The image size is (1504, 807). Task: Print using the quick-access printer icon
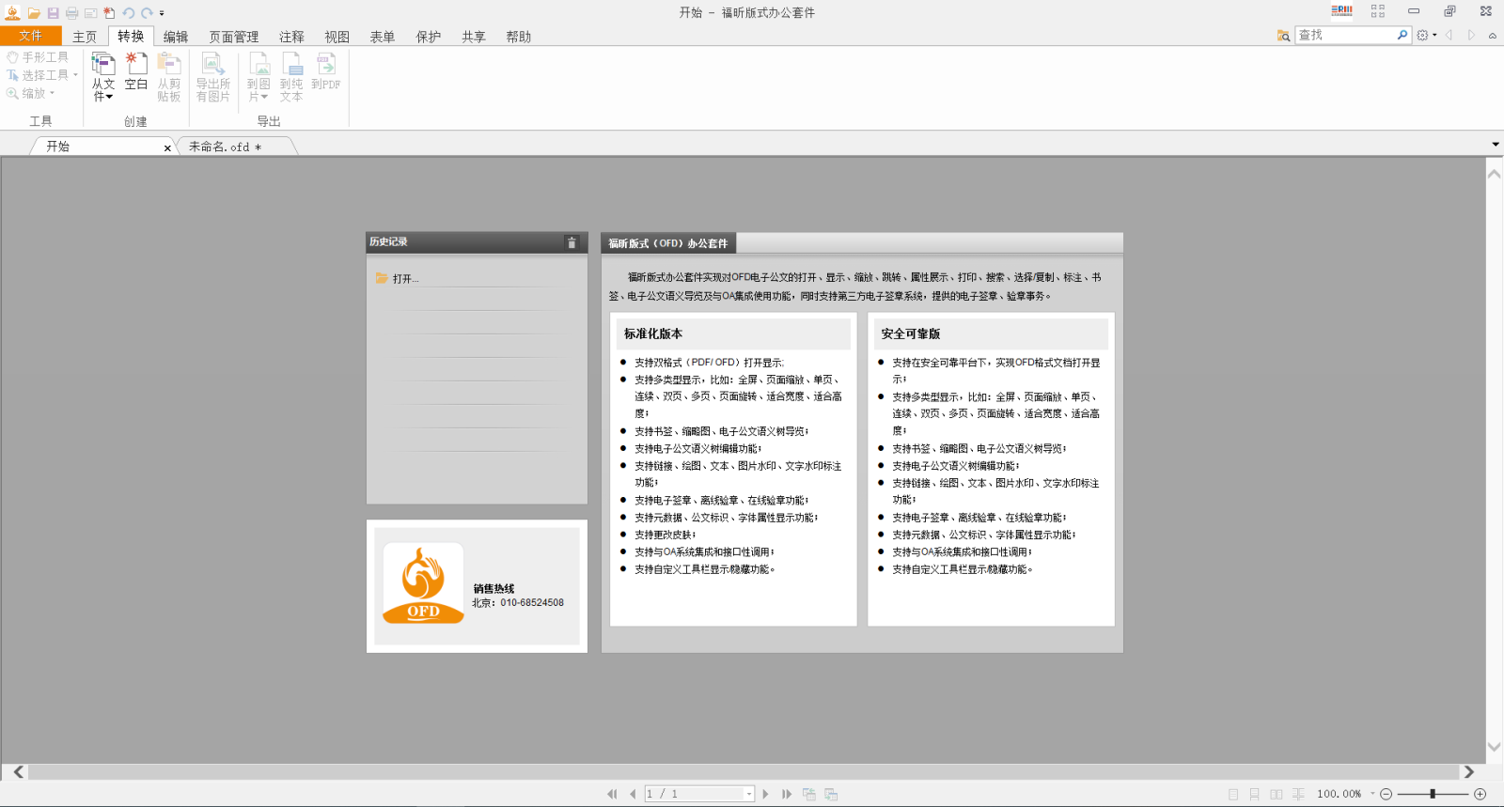[x=71, y=13]
